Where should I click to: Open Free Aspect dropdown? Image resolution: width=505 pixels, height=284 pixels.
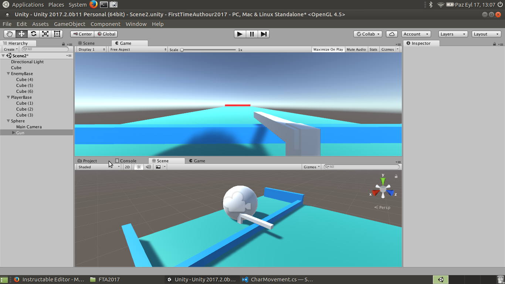[x=138, y=49]
